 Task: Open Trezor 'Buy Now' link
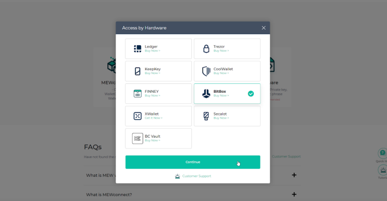click(221, 51)
